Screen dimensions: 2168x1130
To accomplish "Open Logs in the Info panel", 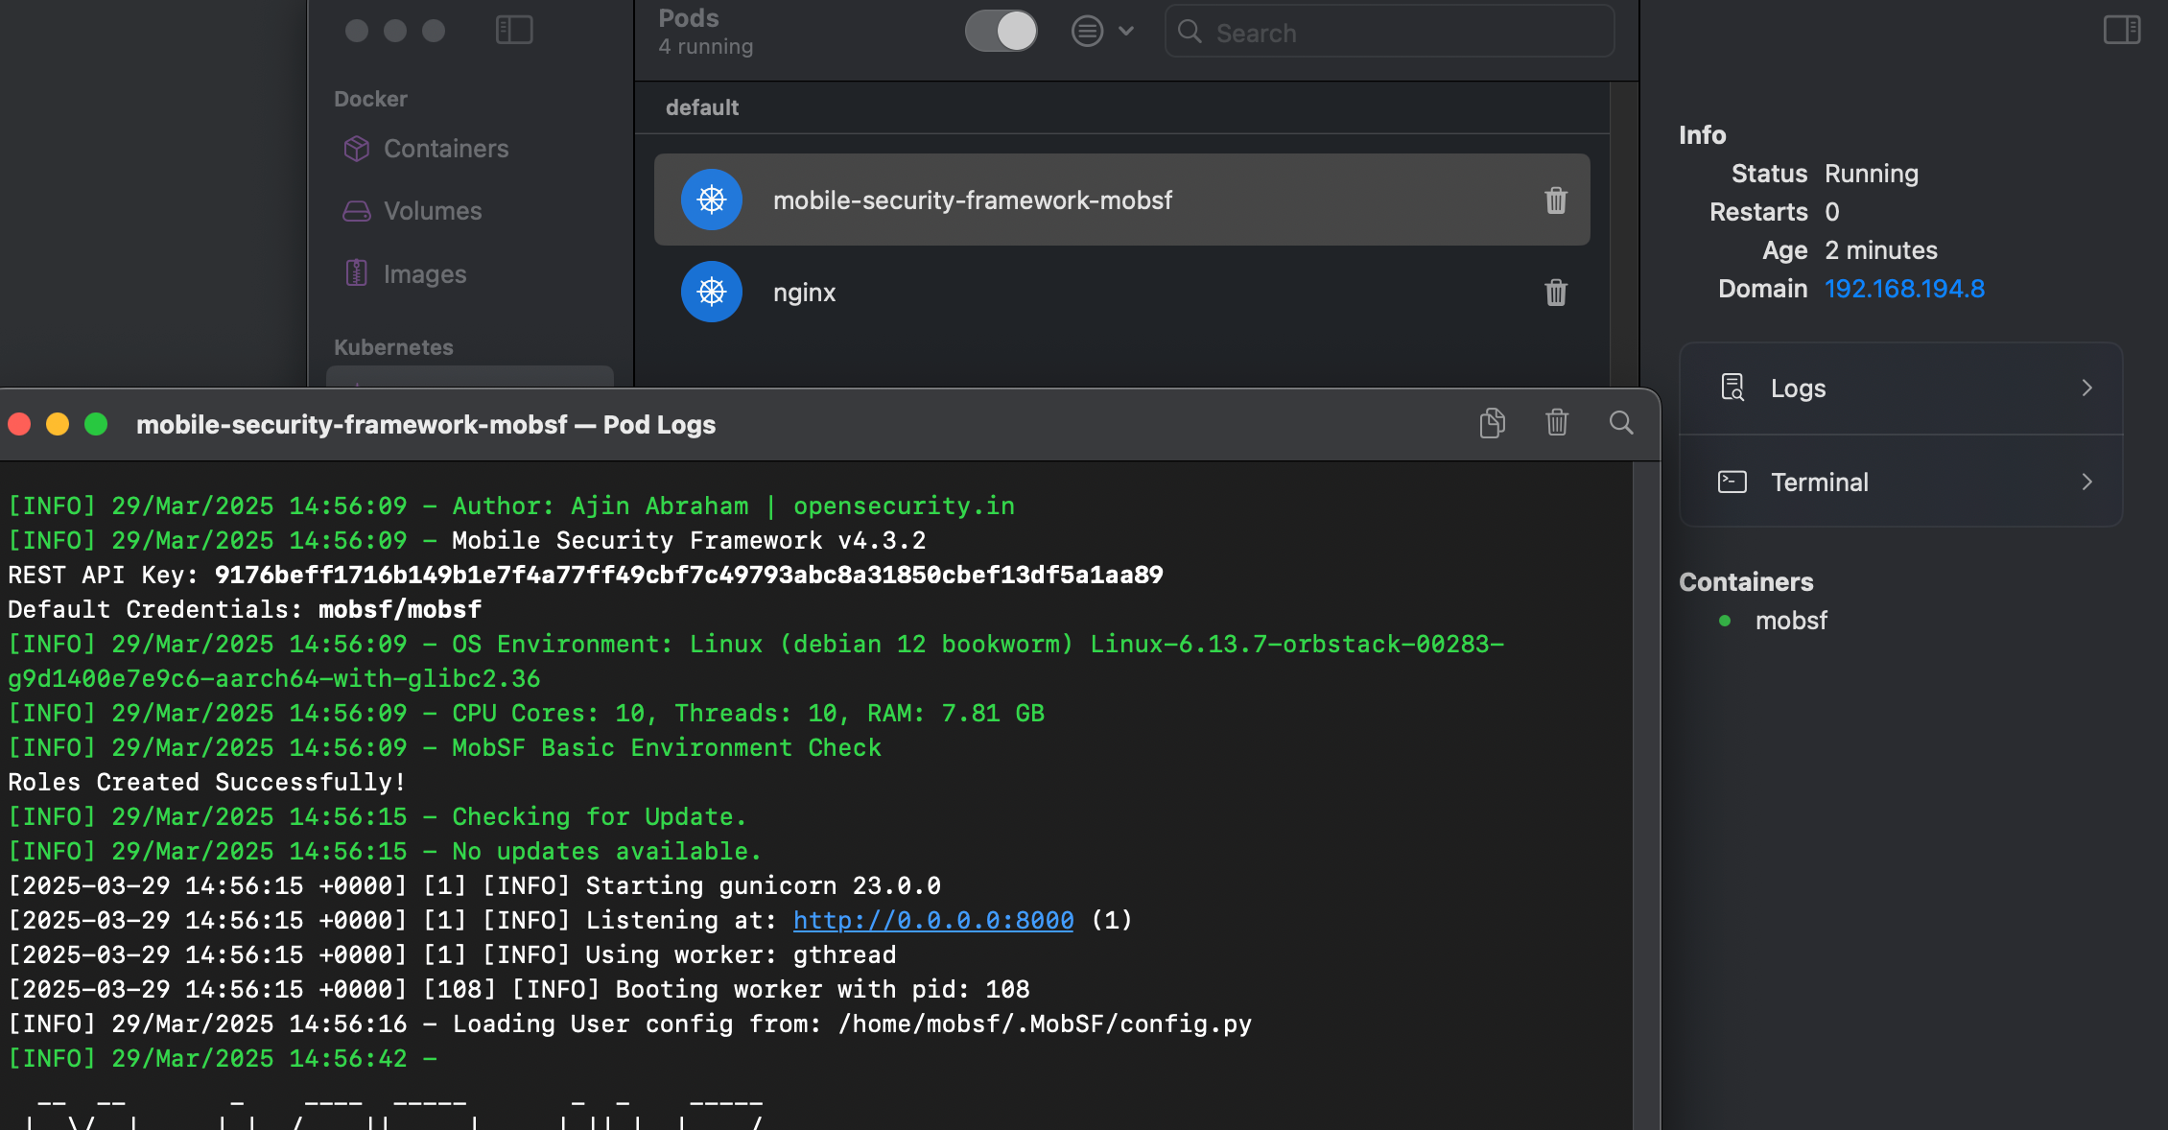I will (x=1900, y=388).
